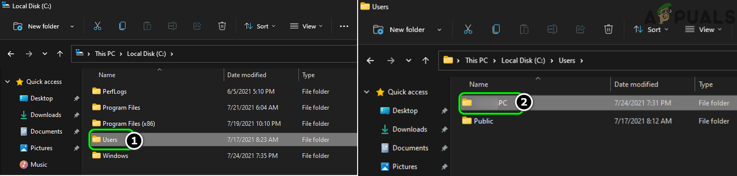Select the Public folder
Image resolution: width=737 pixels, height=176 pixels.
point(483,121)
